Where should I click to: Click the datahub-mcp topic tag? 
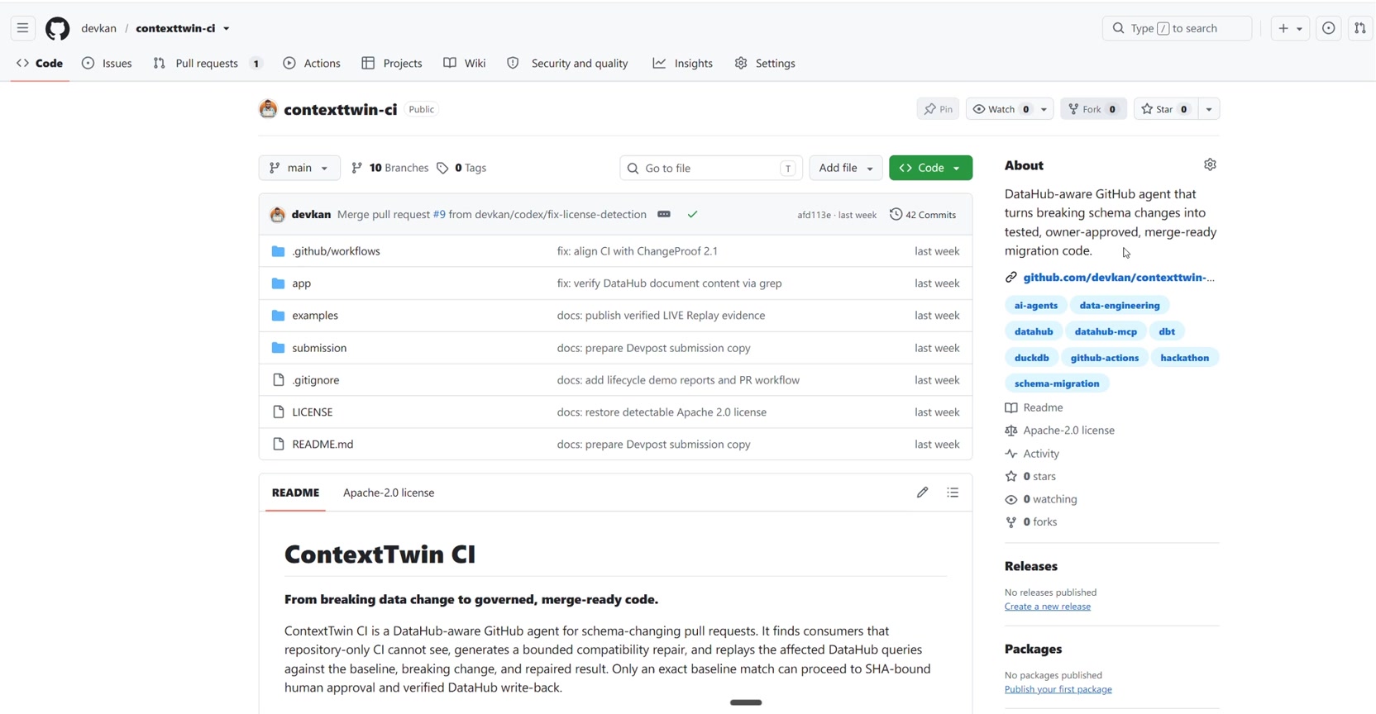[x=1106, y=331]
